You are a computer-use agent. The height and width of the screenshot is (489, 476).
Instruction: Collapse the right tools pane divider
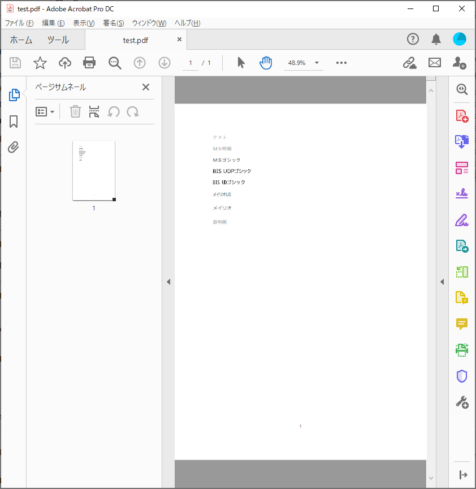point(442,282)
